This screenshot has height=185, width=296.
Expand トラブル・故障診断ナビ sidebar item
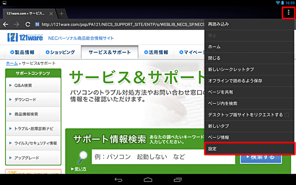33,129
